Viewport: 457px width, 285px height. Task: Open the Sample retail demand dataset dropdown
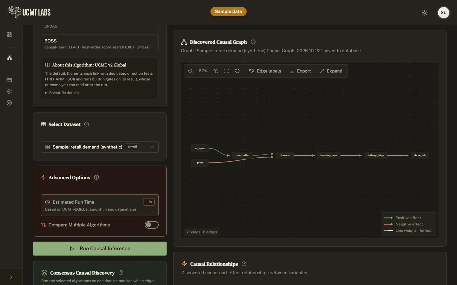(x=100, y=147)
